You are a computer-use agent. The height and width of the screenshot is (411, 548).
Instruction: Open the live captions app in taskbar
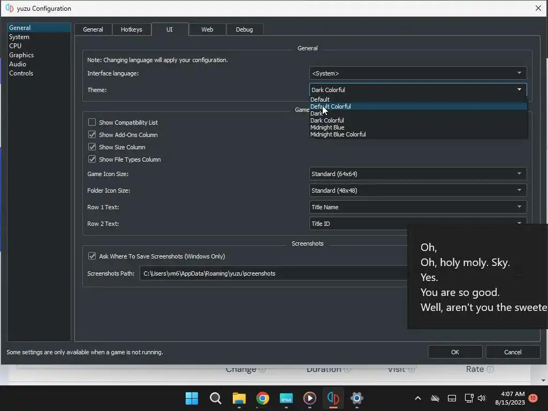tap(286, 398)
